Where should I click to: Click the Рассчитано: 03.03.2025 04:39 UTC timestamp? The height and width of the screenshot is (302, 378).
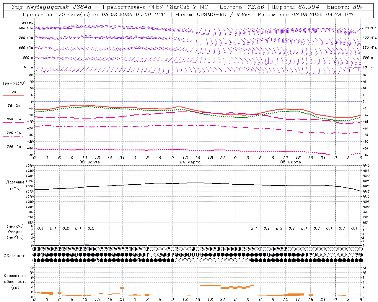307,14
